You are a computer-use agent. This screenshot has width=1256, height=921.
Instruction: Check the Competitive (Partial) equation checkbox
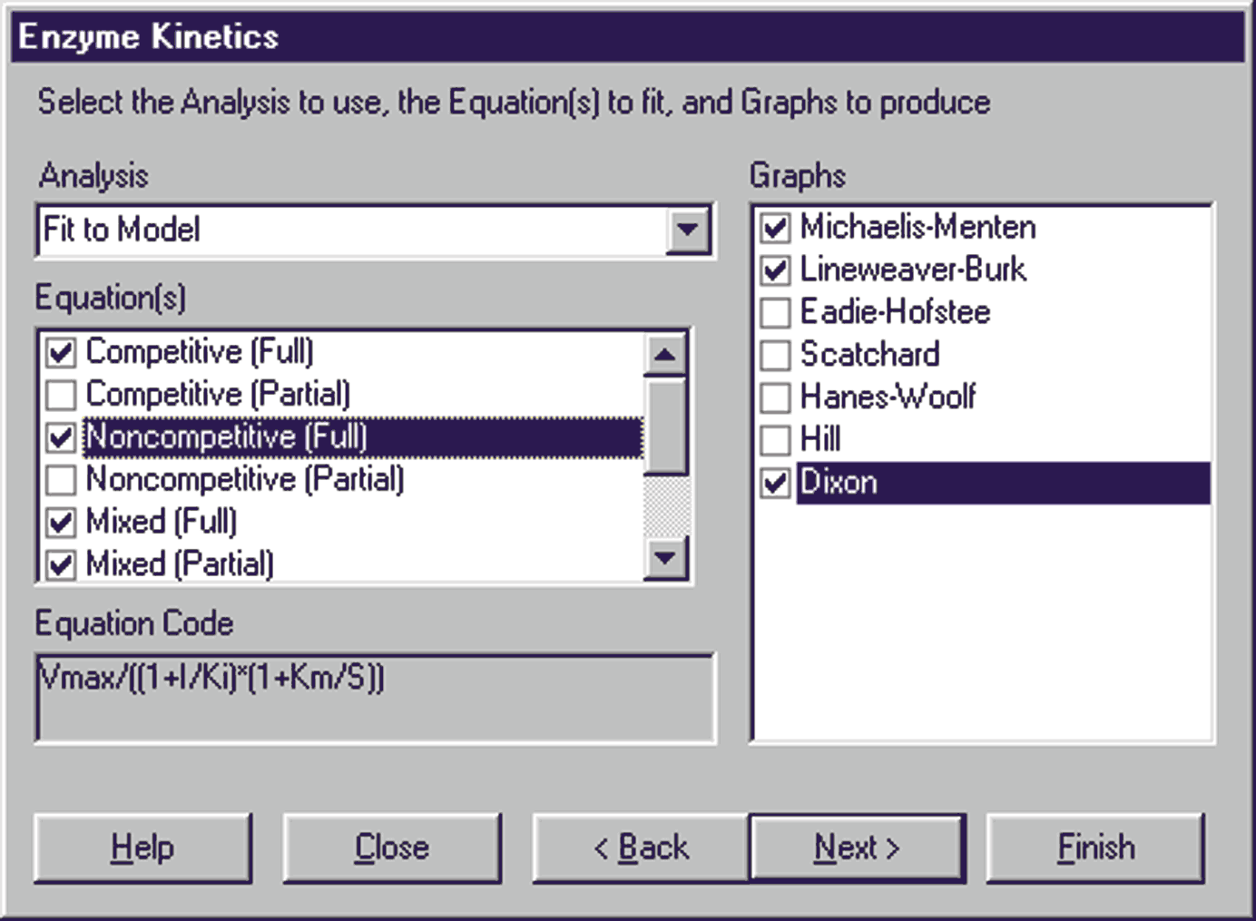[x=61, y=394]
